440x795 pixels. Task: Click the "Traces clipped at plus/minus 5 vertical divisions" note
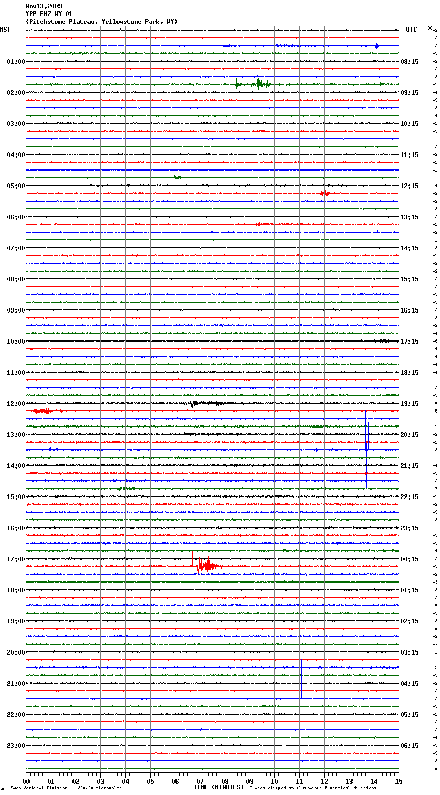pyautogui.click(x=313, y=788)
